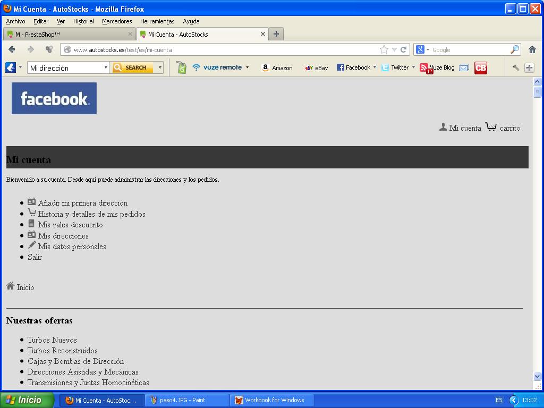Click the Salir logout link

[x=35, y=257]
